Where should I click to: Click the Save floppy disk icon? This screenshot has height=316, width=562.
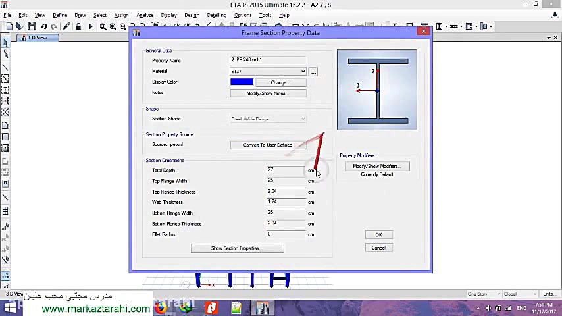(32, 26)
